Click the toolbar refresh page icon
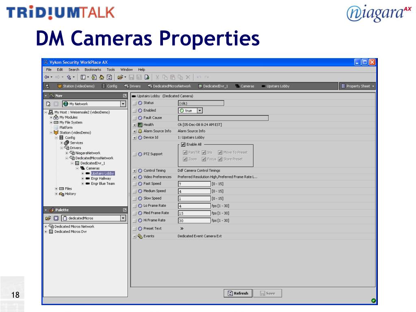Screen dimensions: 416x312 point(109,77)
